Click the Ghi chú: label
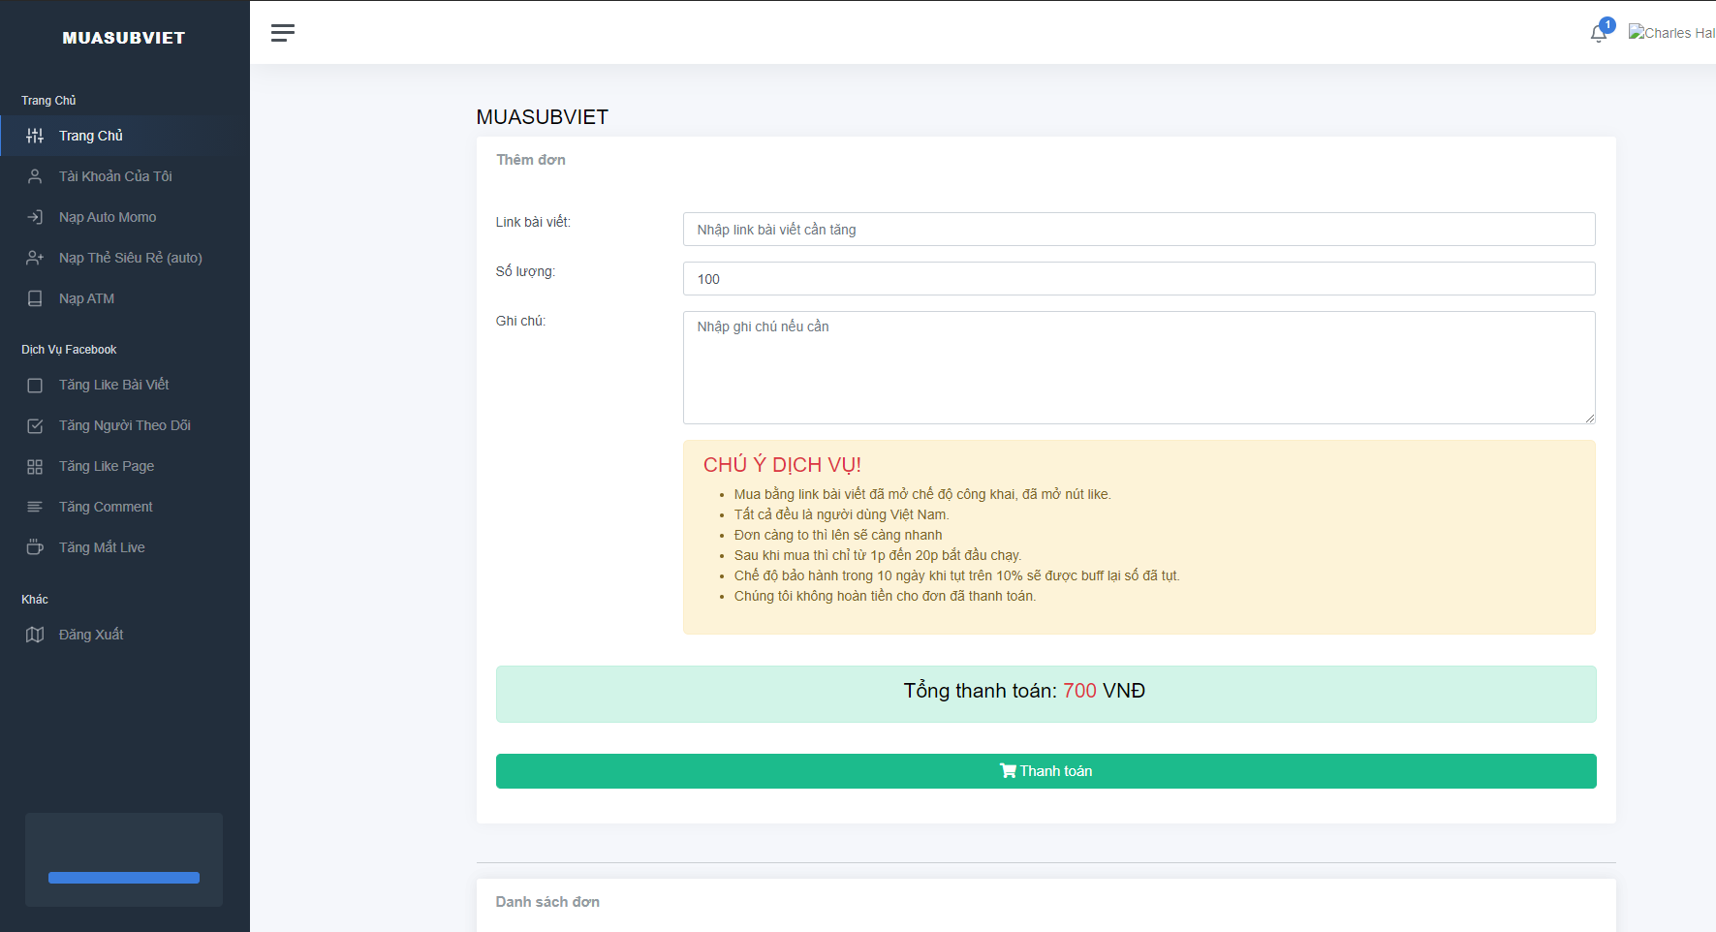 (520, 321)
